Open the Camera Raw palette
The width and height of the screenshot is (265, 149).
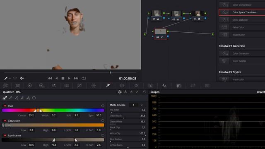coord(5,86)
